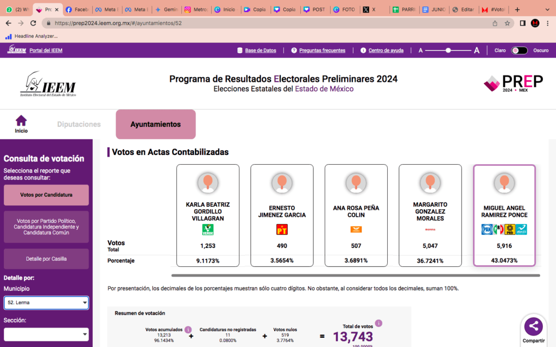Adjust the font size slider
Viewport: 556px width, 347px height.
point(448,50)
